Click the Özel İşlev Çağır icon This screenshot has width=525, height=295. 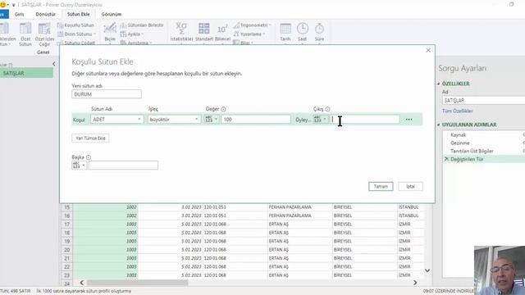[x=44, y=34]
